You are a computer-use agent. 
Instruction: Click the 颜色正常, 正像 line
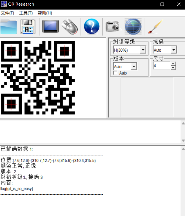(18, 166)
